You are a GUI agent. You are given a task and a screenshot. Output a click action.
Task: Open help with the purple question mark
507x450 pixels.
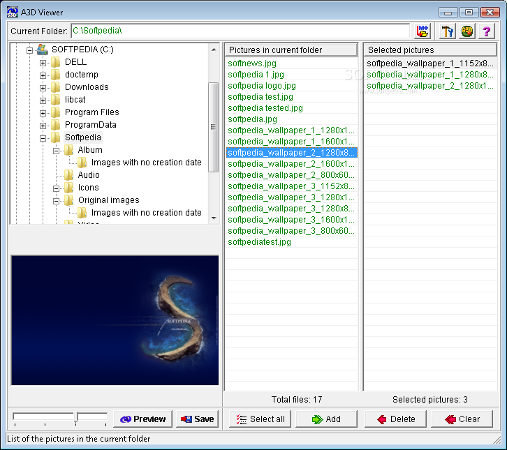tap(487, 31)
